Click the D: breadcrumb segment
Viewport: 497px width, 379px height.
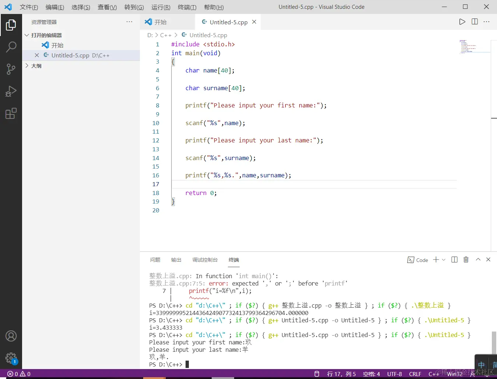150,35
